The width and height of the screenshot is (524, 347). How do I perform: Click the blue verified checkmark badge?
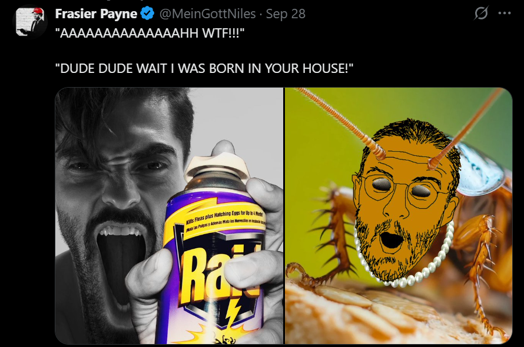click(x=147, y=14)
